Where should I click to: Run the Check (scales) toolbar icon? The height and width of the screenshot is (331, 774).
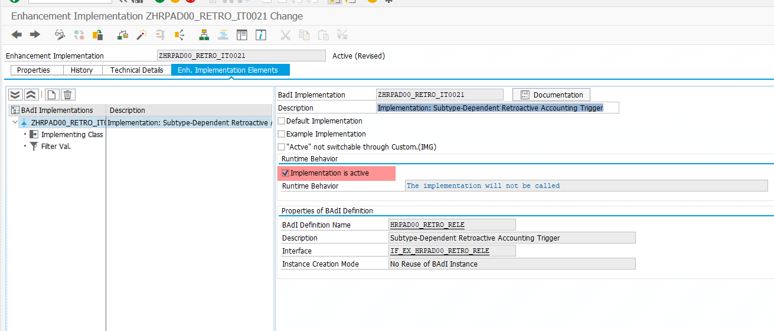tap(123, 35)
